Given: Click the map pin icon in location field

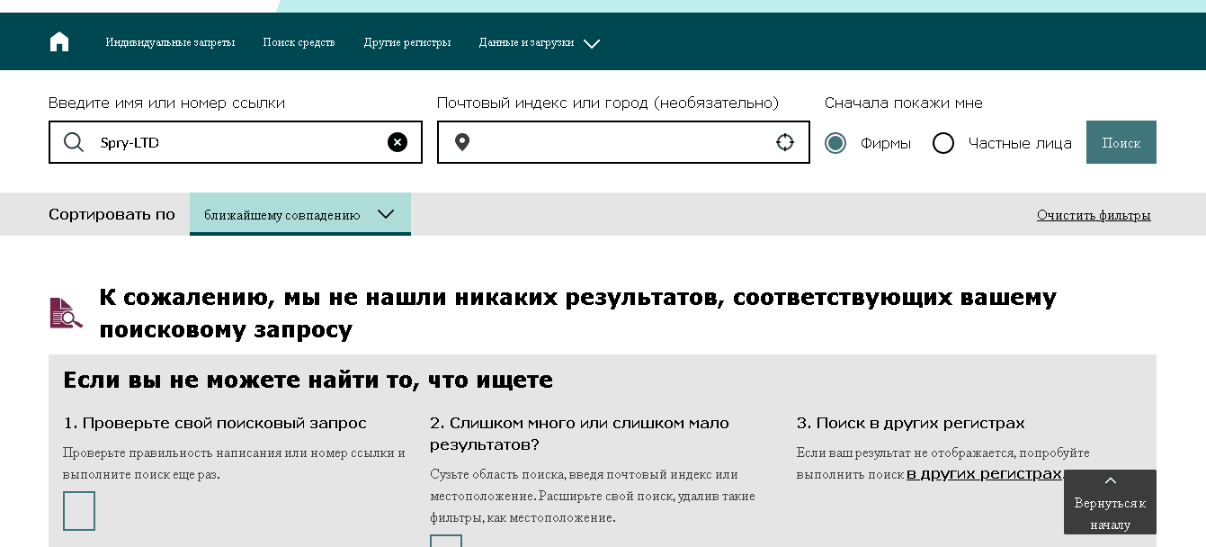Looking at the screenshot, I should (x=463, y=141).
